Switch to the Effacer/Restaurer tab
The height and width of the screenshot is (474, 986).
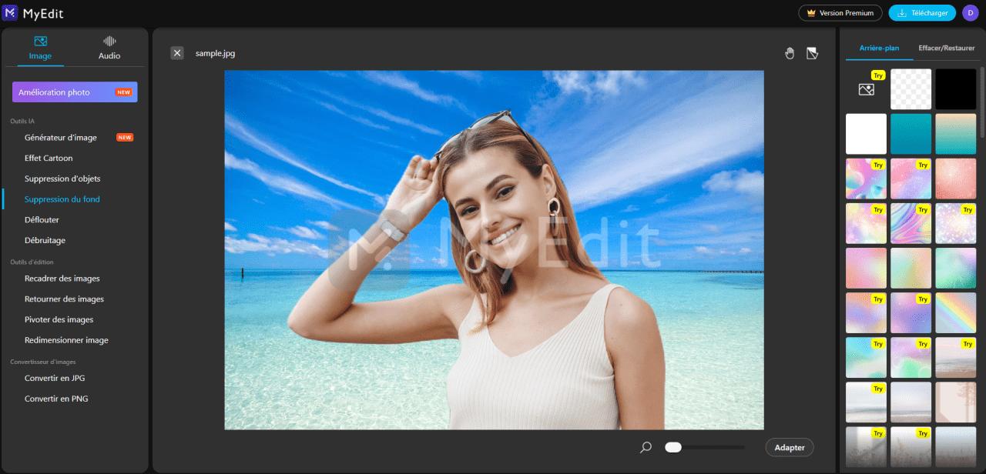[946, 48]
